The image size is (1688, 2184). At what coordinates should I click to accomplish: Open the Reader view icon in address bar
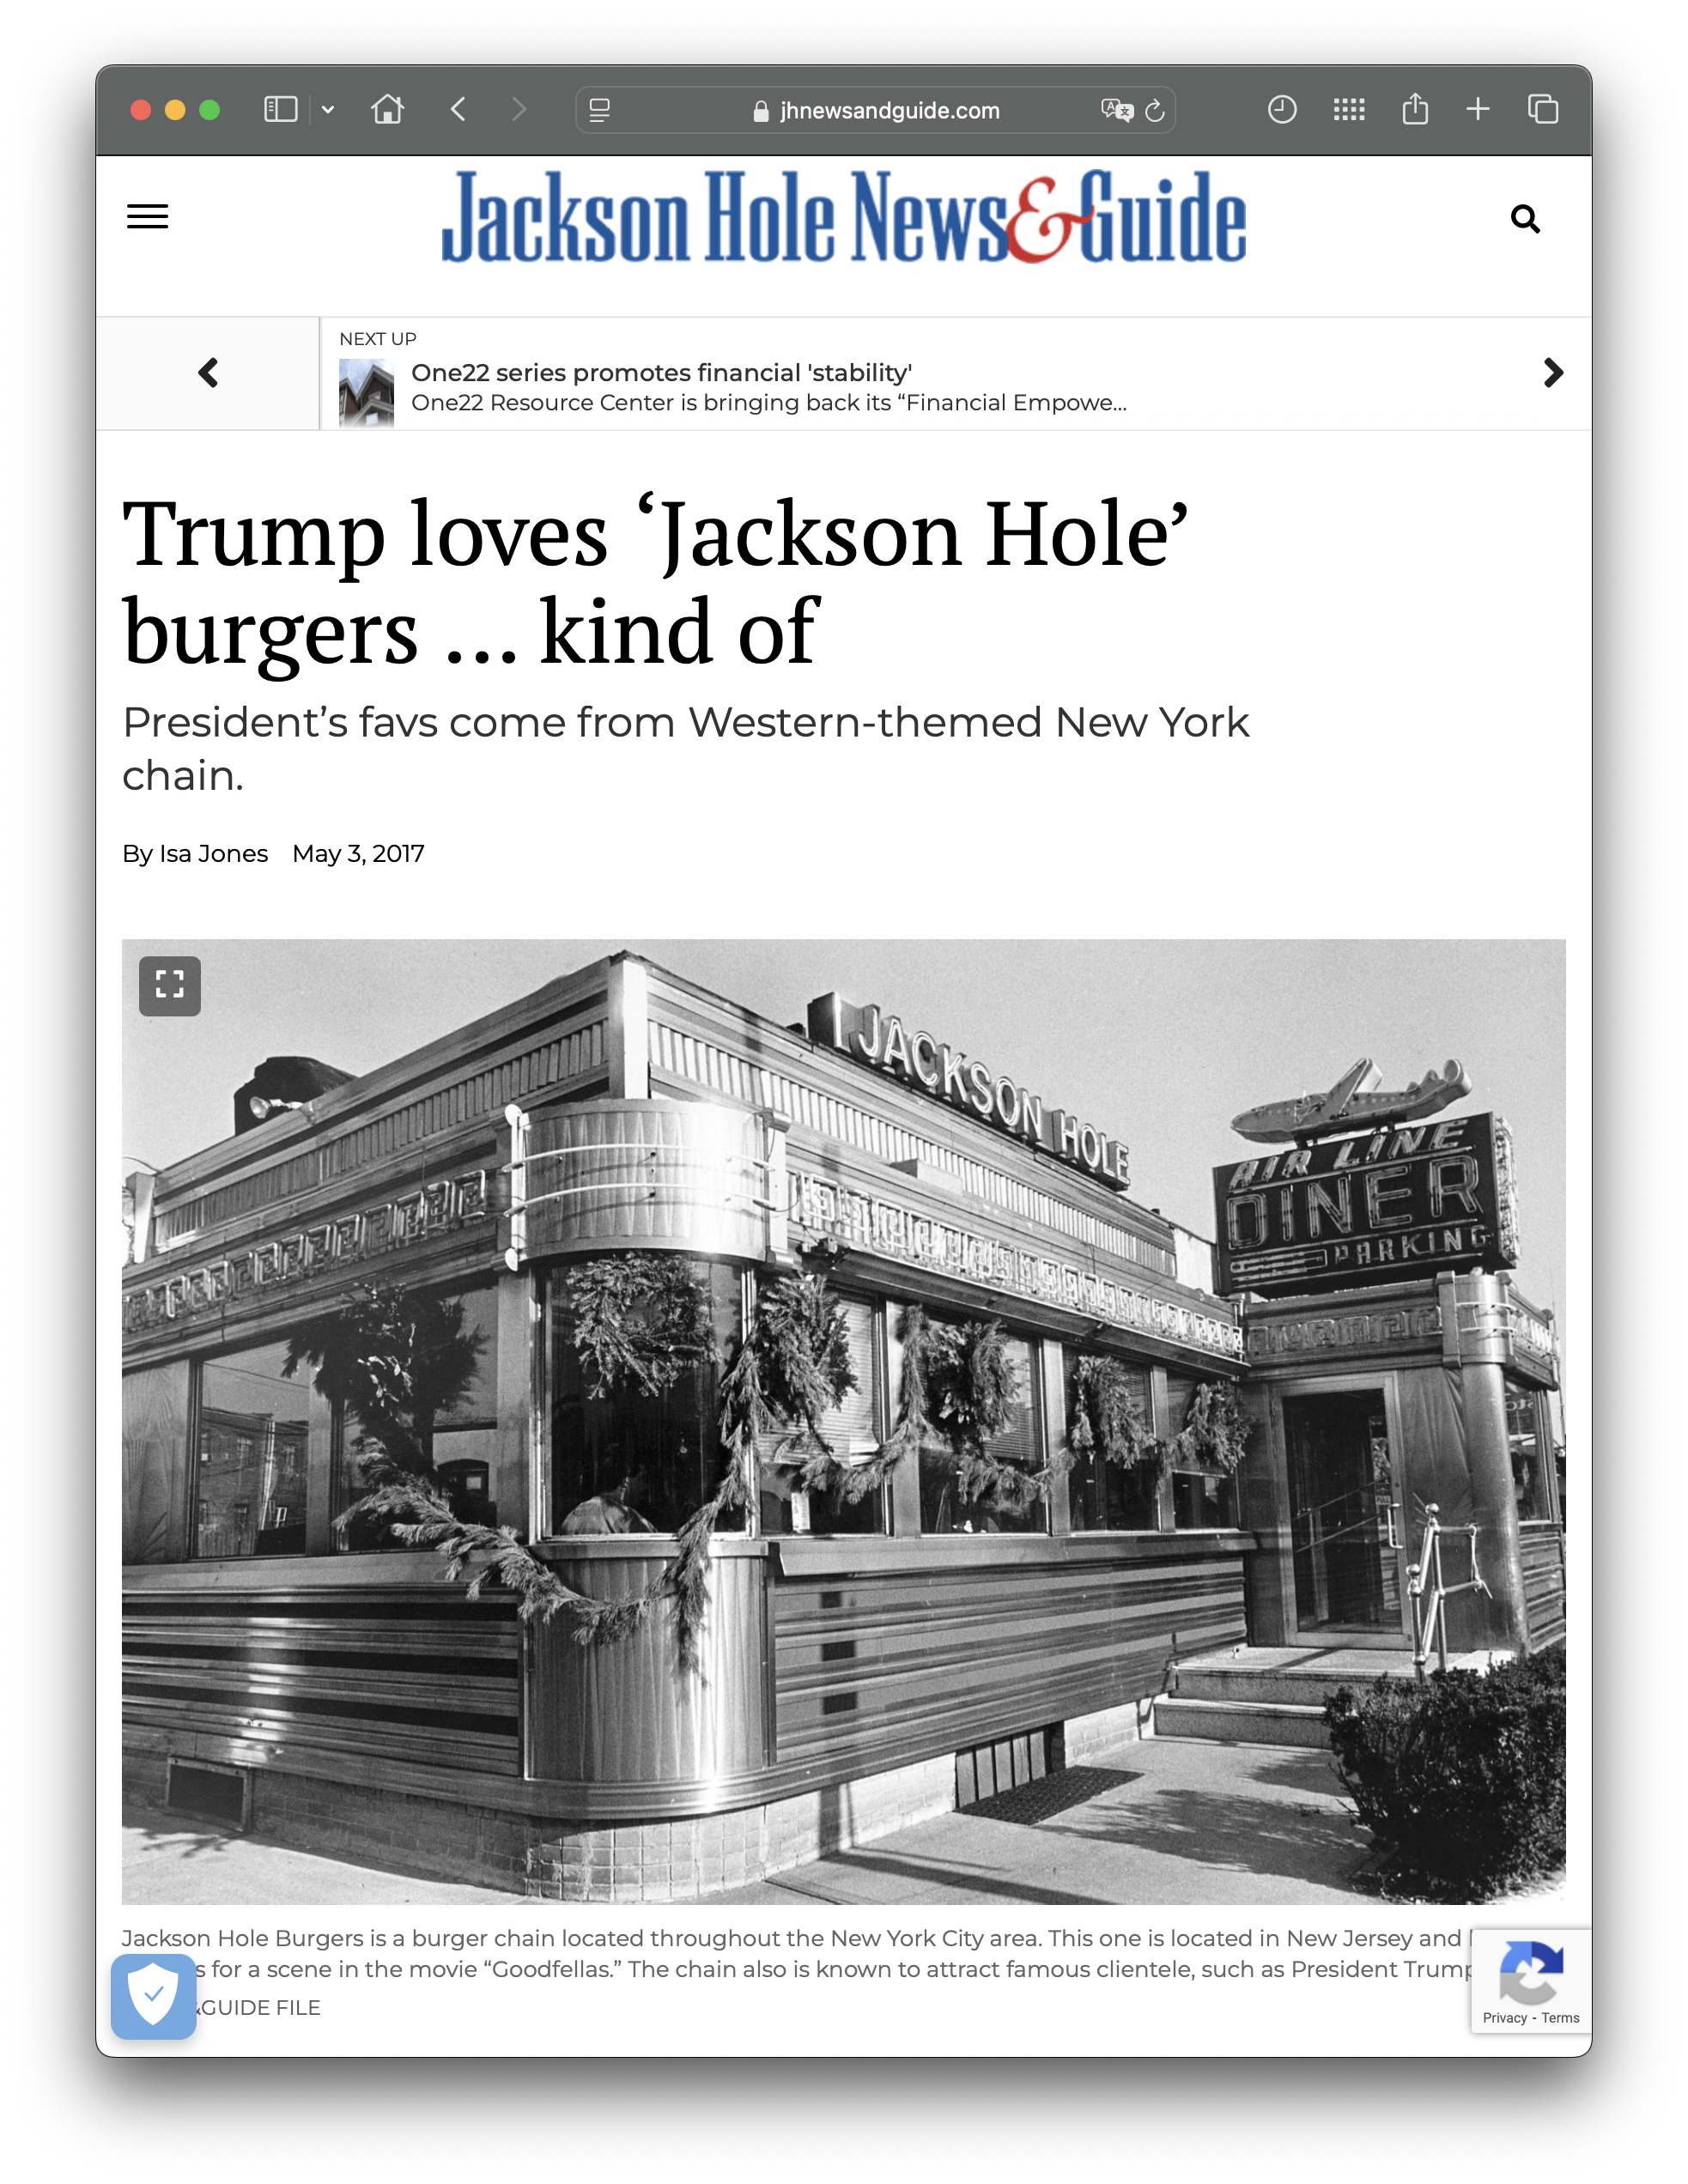pyautogui.click(x=600, y=110)
